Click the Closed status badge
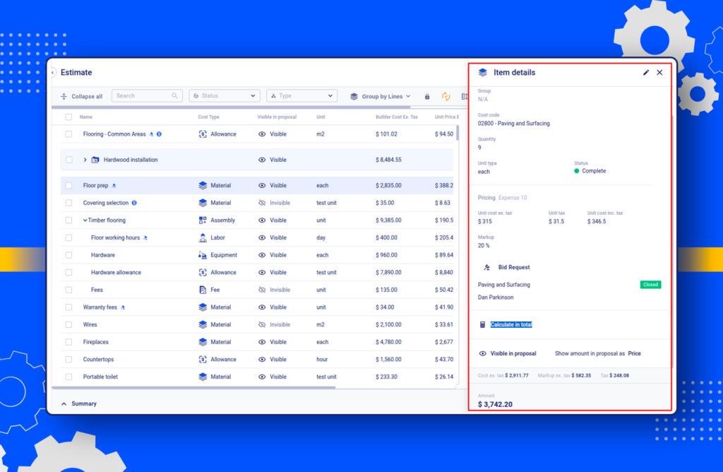Image resolution: width=723 pixels, height=472 pixels. pos(650,285)
